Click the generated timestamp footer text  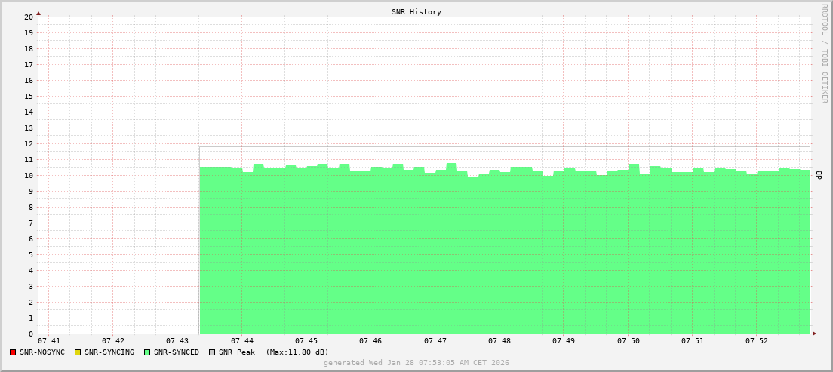(416, 363)
